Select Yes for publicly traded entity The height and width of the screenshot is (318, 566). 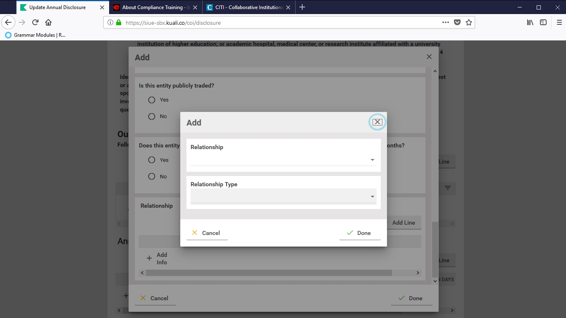click(152, 100)
